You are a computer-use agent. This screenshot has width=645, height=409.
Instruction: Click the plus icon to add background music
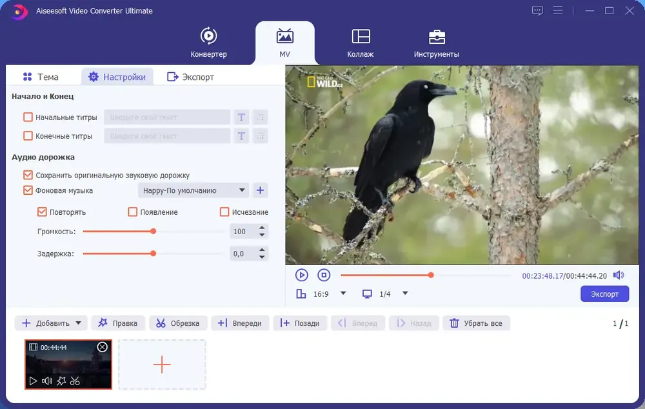[260, 190]
